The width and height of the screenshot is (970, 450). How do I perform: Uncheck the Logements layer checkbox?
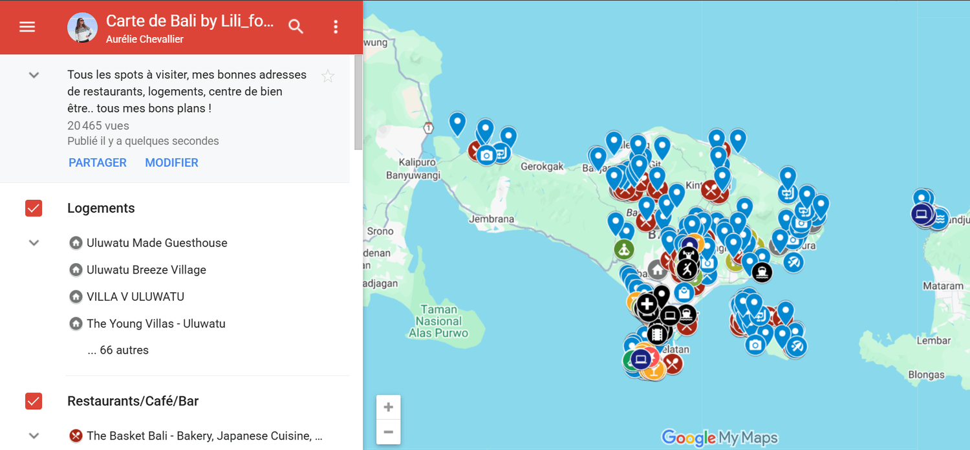[x=34, y=208]
